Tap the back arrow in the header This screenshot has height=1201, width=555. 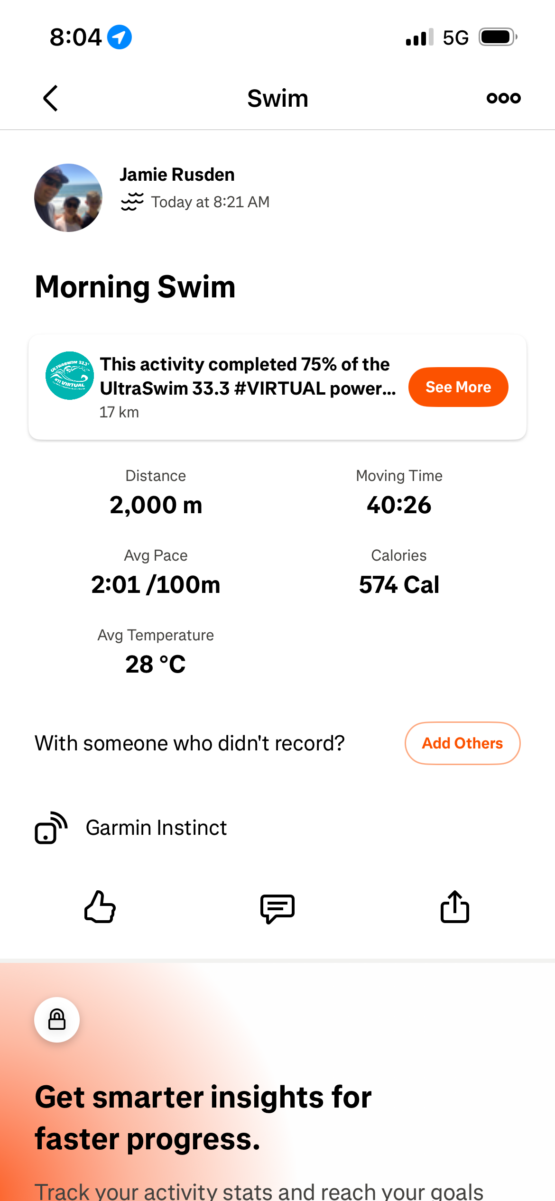click(50, 98)
